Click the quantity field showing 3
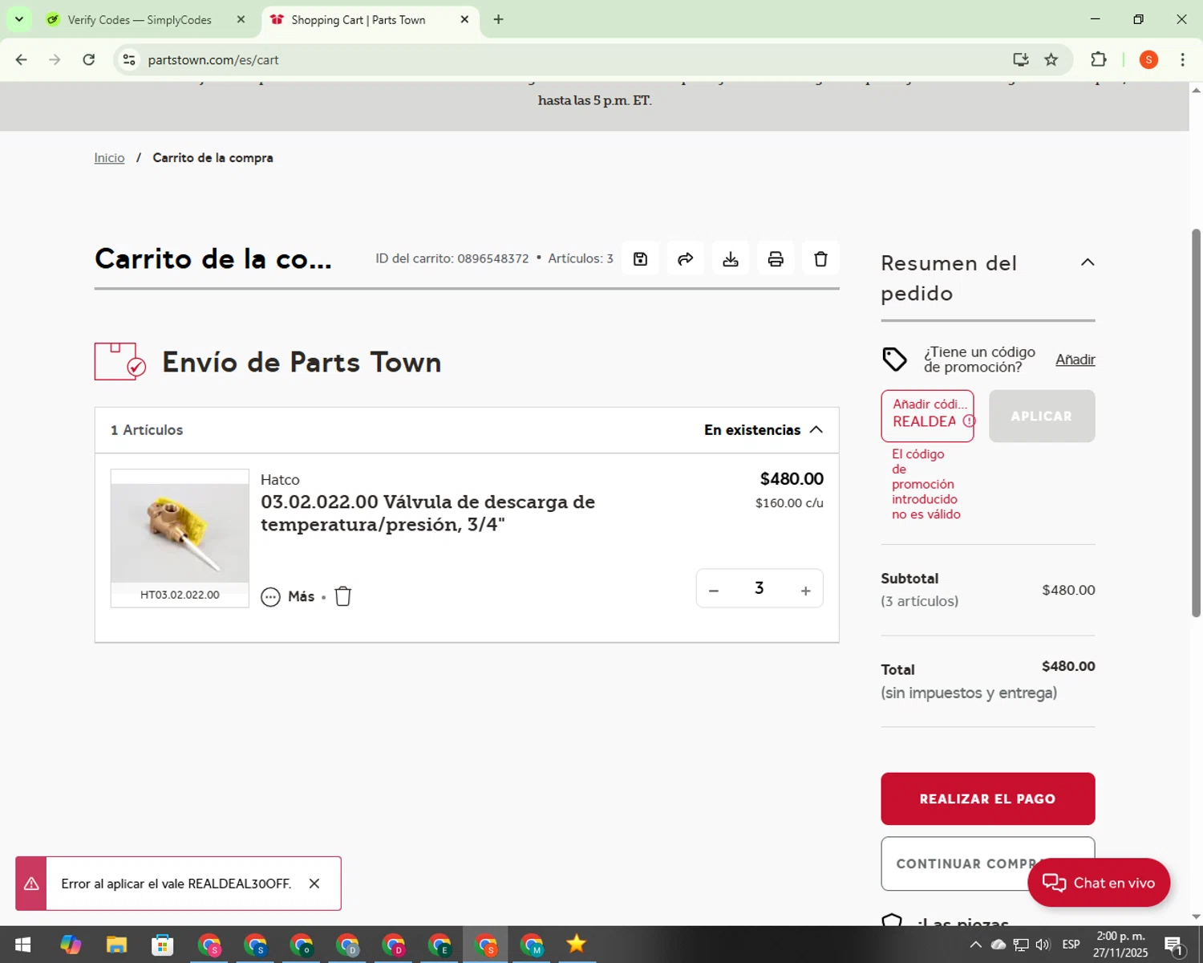The width and height of the screenshot is (1203, 963). point(759,588)
